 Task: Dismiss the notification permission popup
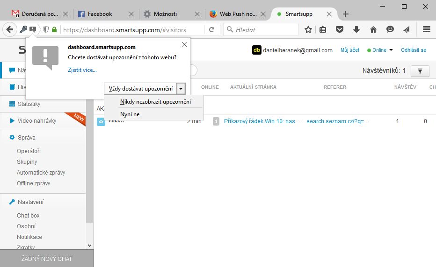click(x=184, y=44)
